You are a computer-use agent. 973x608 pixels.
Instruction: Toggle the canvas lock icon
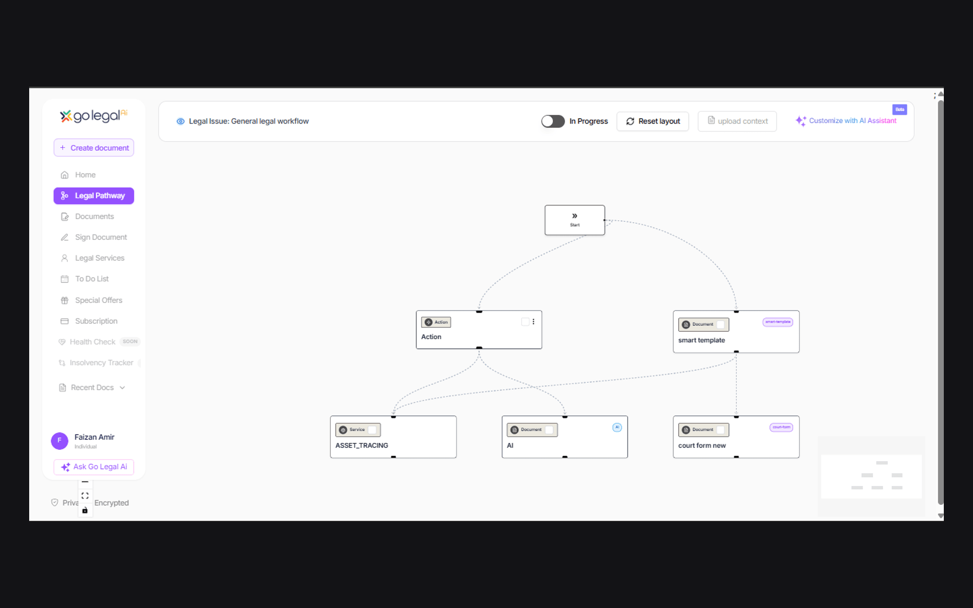click(85, 510)
